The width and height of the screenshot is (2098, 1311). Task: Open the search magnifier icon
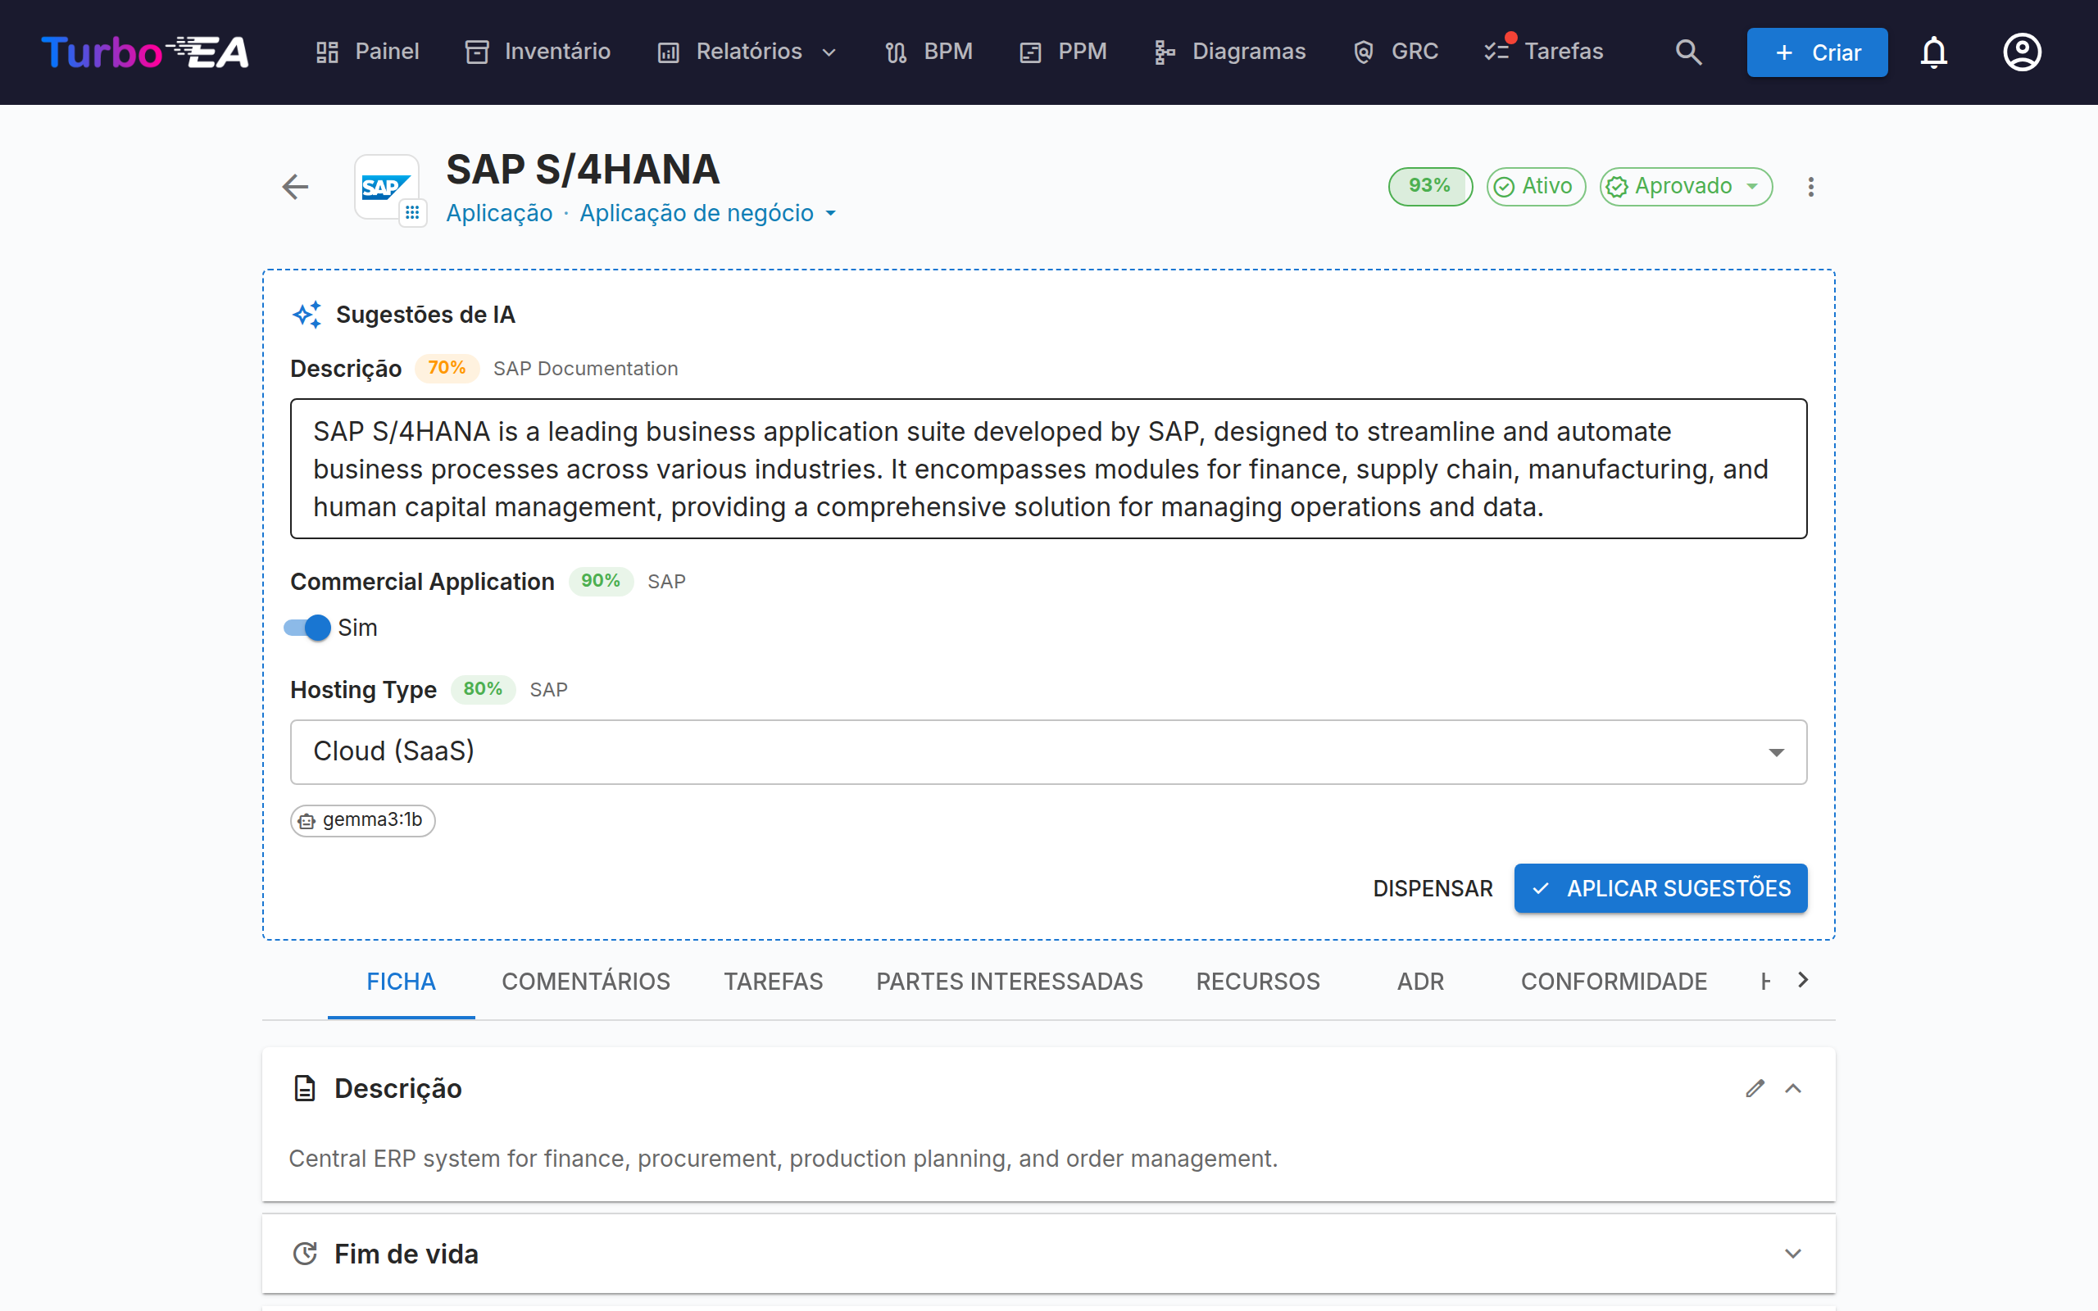tap(1688, 52)
